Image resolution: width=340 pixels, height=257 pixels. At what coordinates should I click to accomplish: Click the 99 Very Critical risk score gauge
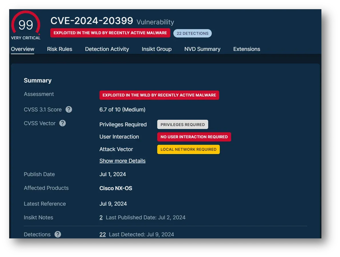pos(25,25)
